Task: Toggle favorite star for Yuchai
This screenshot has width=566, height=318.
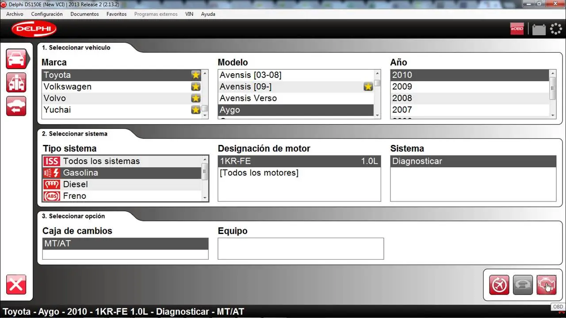Action: [x=196, y=110]
